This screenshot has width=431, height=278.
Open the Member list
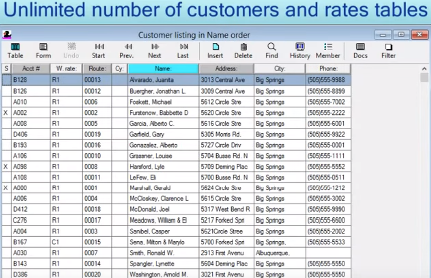point(328,51)
